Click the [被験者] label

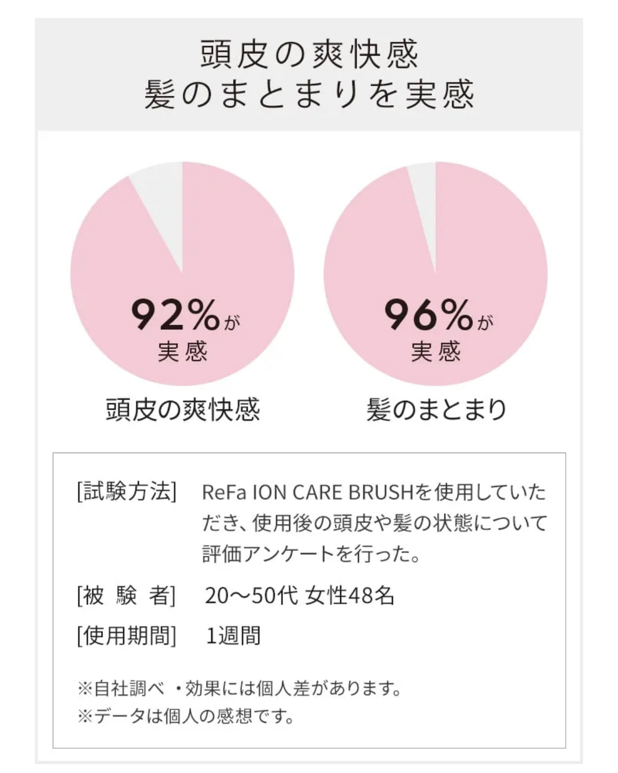click(x=126, y=596)
